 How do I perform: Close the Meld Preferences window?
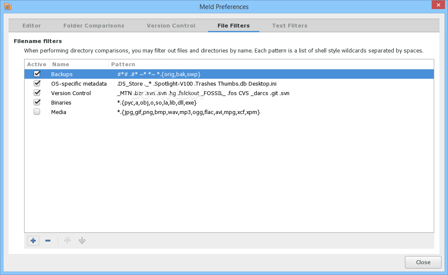pos(439,5)
